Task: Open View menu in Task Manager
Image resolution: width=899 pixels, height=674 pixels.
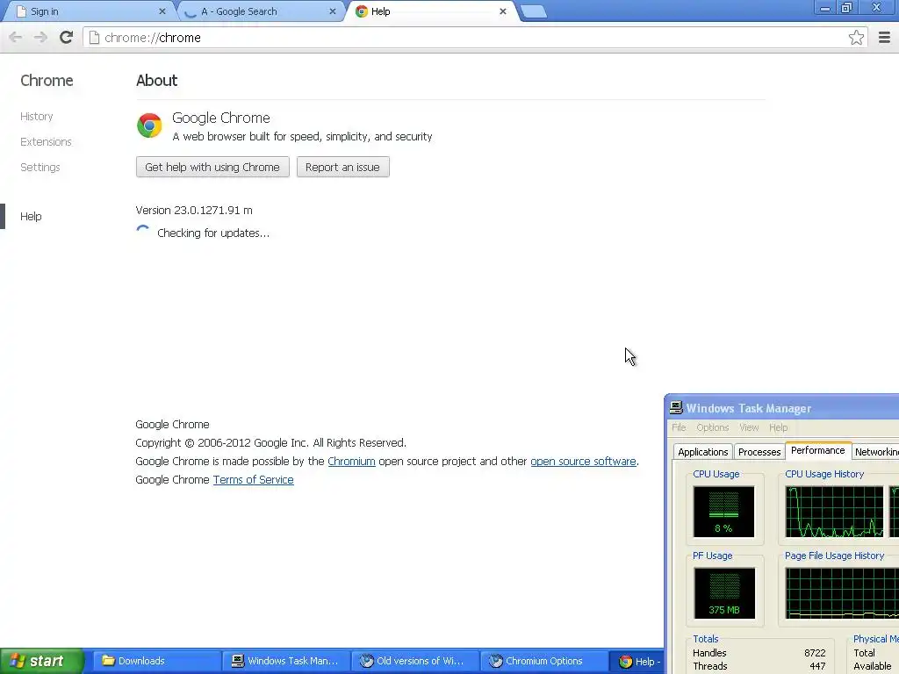Action: [749, 427]
